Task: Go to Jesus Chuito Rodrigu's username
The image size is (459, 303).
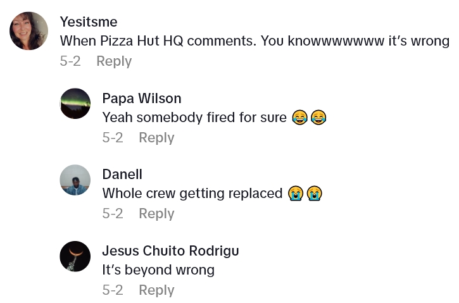Action: coord(170,250)
